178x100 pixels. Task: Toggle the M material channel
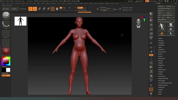(75, 8)
